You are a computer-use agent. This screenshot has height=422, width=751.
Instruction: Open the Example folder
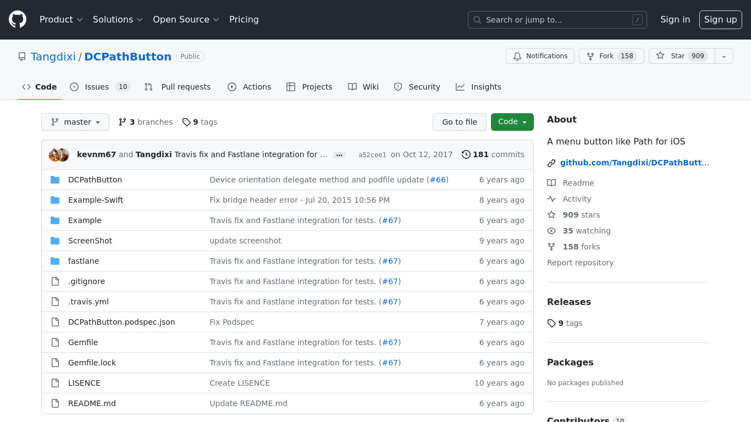[85, 220]
